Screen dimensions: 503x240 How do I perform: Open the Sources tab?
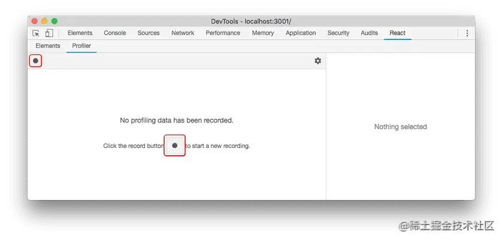coord(149,33)
